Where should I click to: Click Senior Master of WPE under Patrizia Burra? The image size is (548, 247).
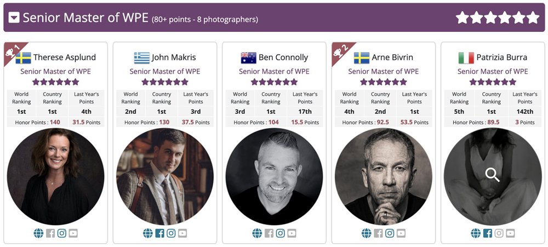pos(493,71)
